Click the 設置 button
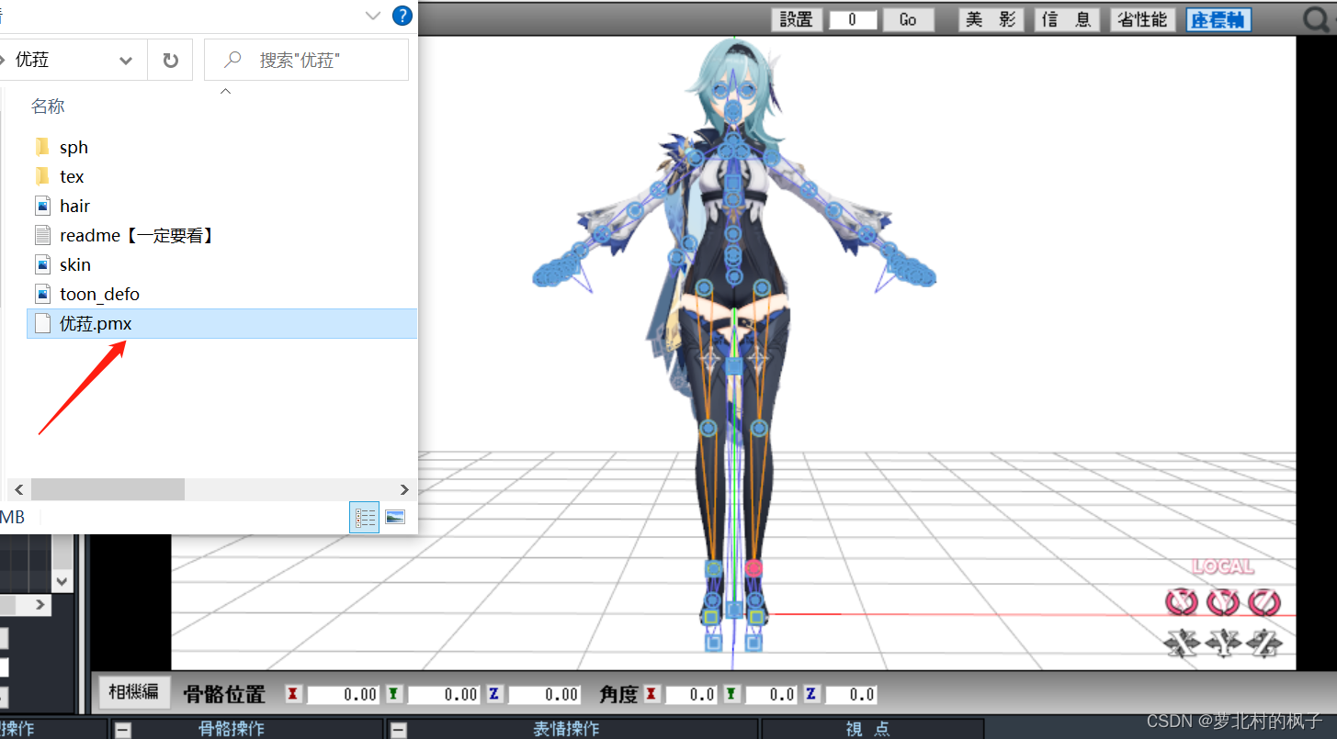 797,19
